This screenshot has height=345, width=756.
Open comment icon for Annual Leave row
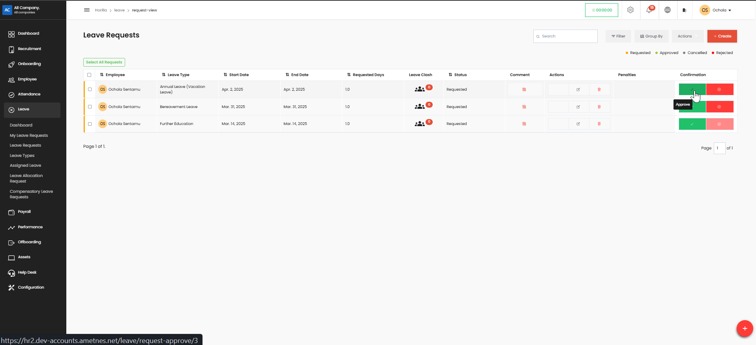(x=524, y=90)
